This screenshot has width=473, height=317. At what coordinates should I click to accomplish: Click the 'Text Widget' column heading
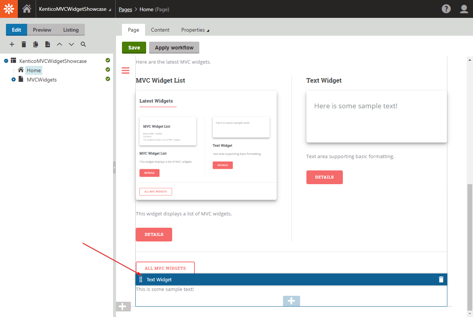324,80
